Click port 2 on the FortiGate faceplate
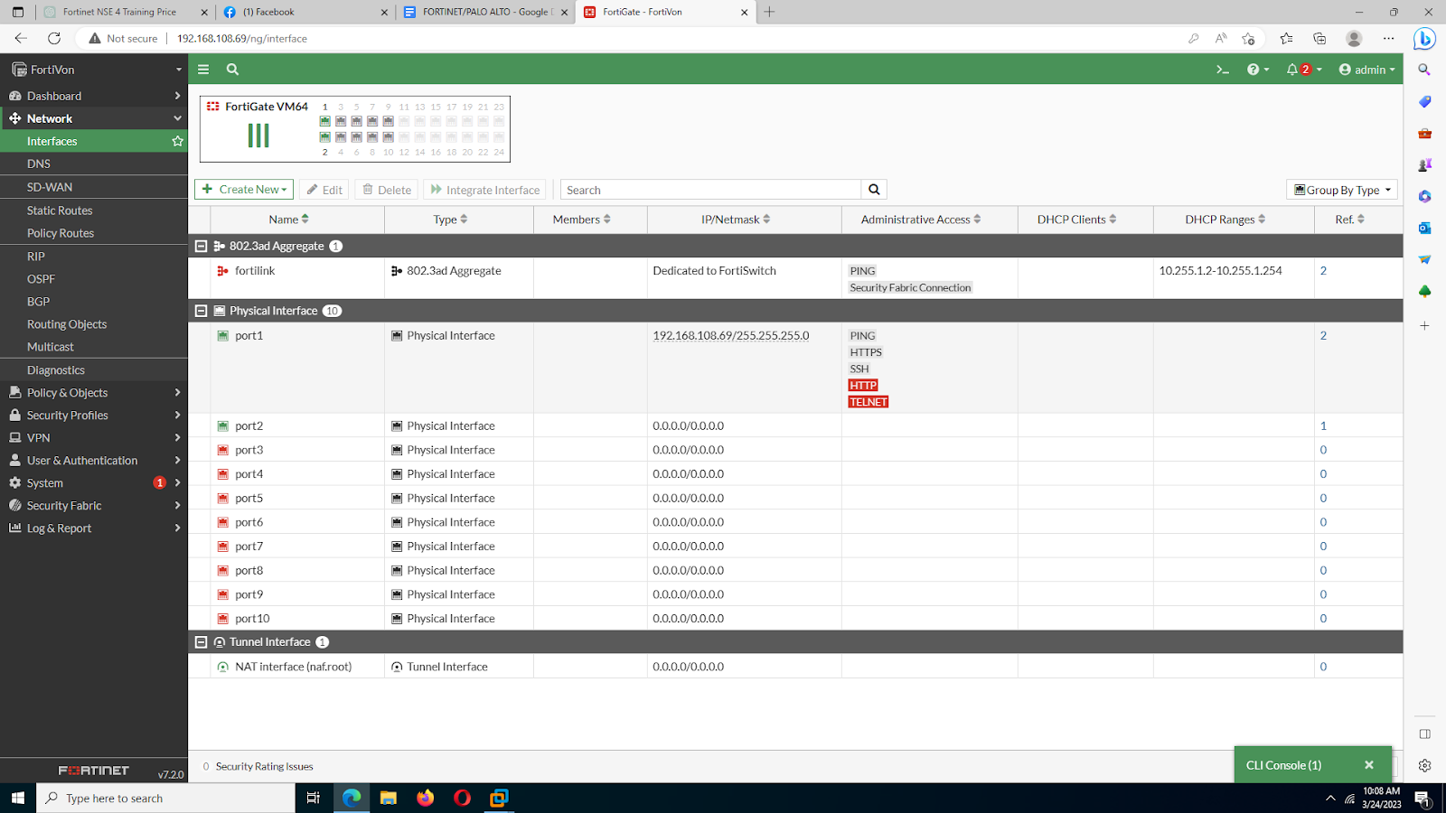1446x813 pixels. pyautogui.click(x=324, y=137)
